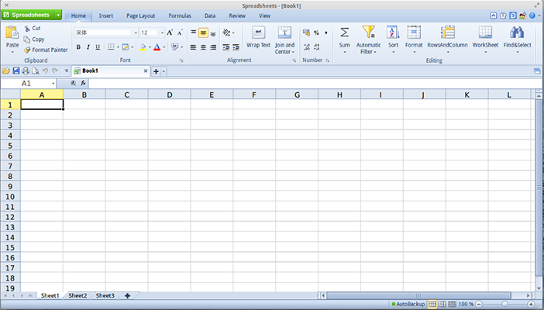Align text left in cell
The width and height of the screenshot is (544, 310).
[x=193, y=47]
